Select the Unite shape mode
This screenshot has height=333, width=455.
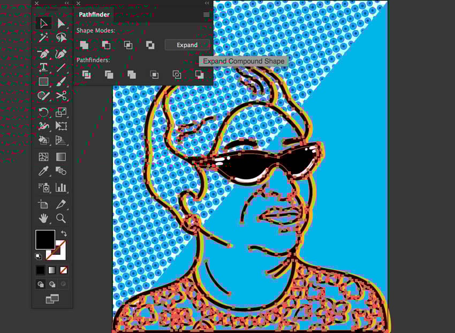tap(84, 45)
